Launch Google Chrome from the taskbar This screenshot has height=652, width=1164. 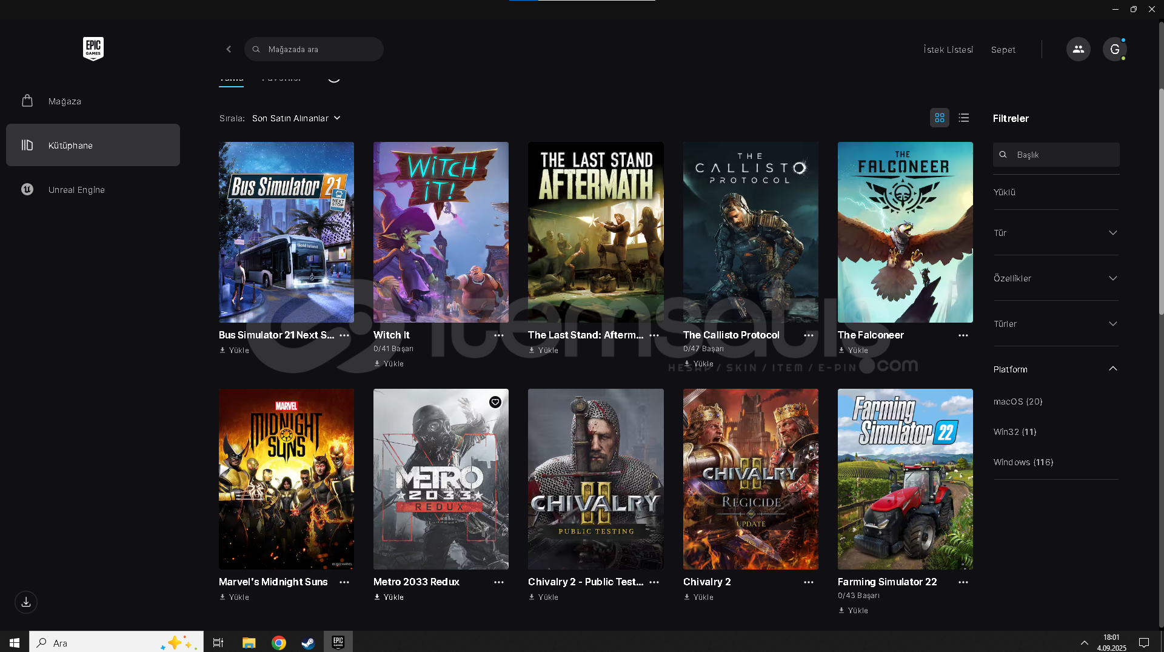click(279, 642)
